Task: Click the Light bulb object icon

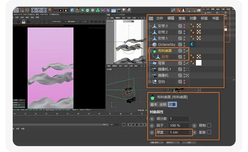Action: click(124, 10)
